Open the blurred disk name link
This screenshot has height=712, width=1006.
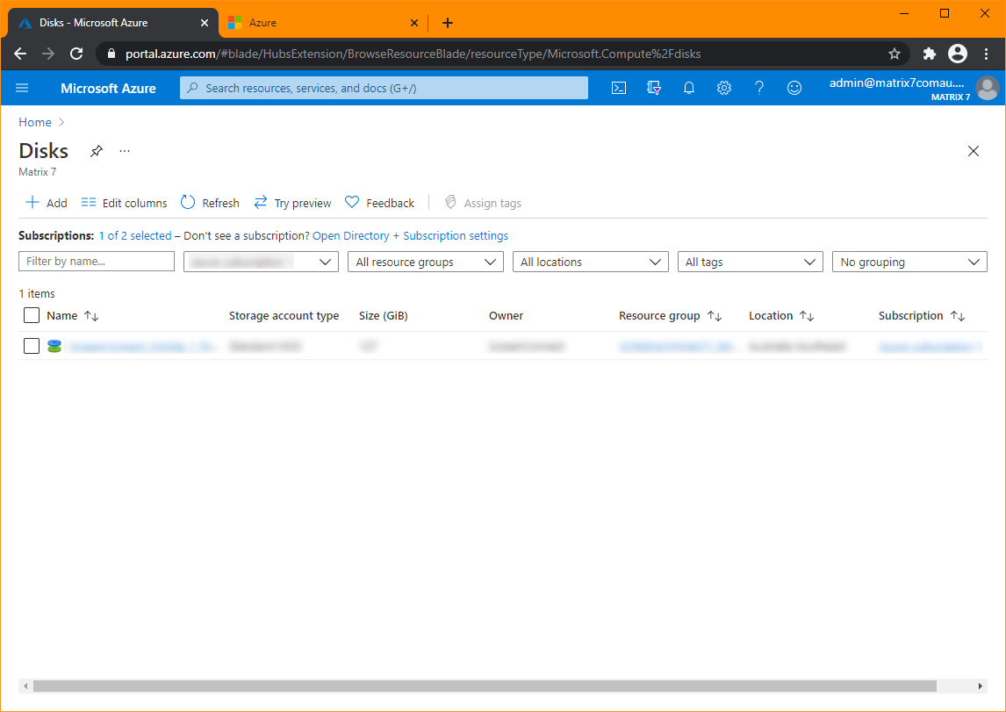(142, 347)
